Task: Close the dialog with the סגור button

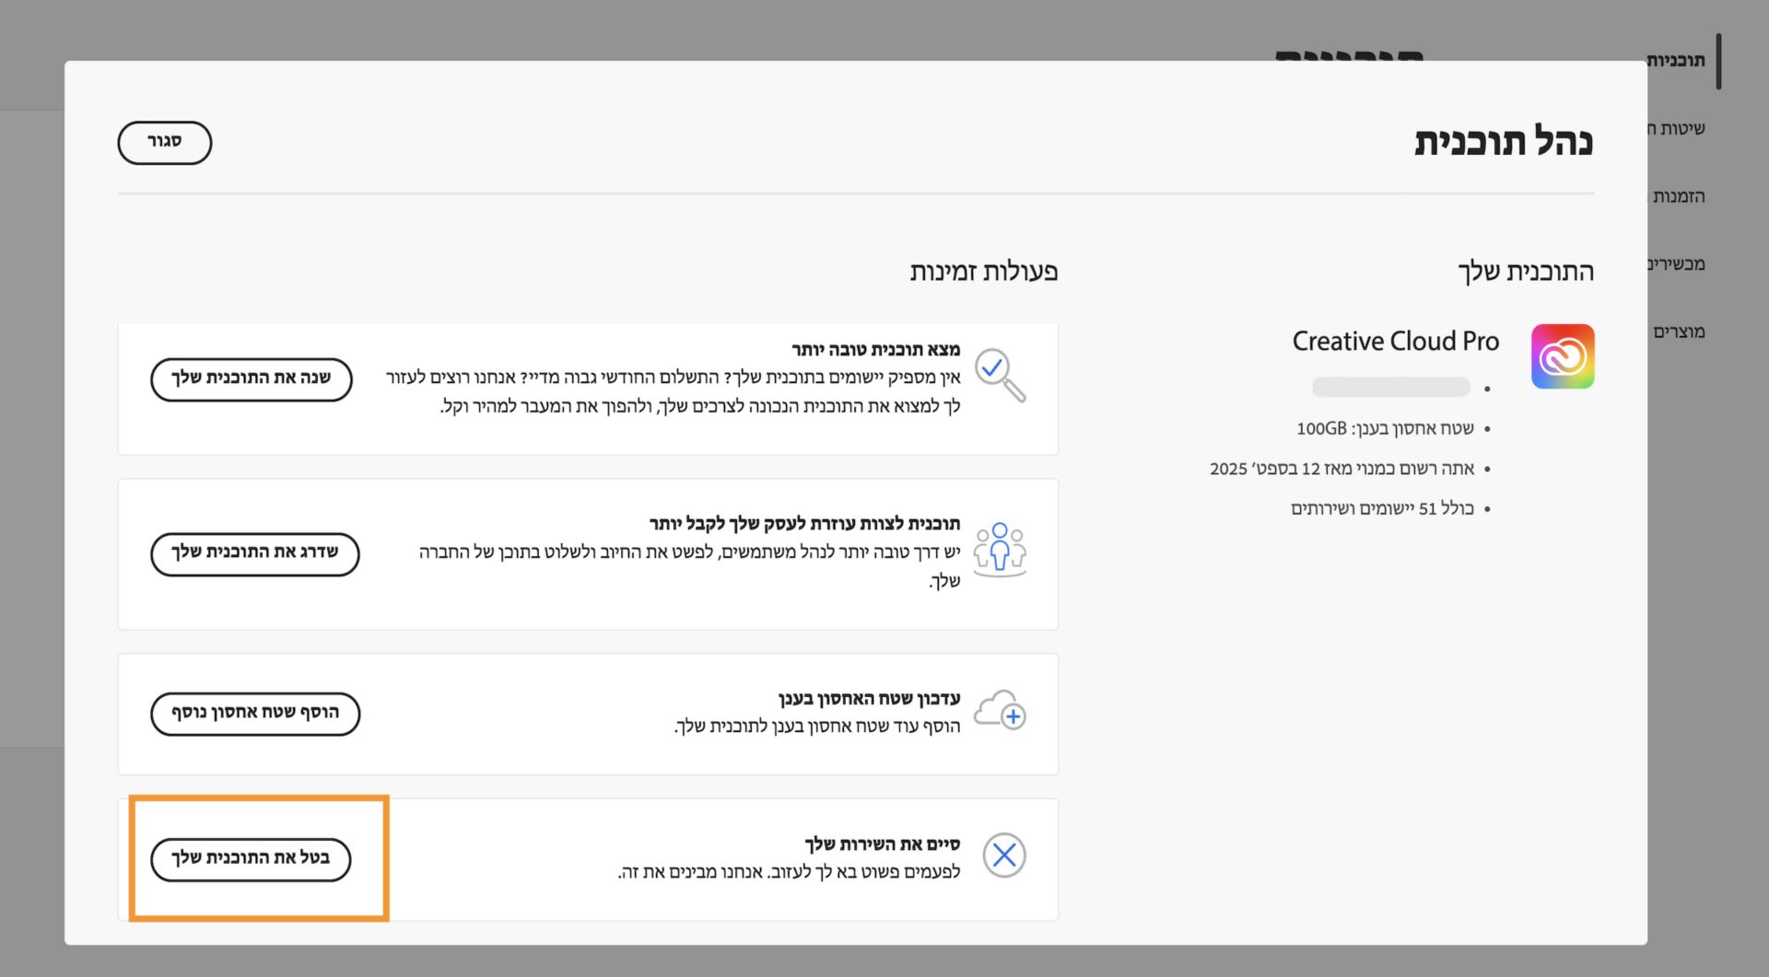Action: (x=164, y=143)
